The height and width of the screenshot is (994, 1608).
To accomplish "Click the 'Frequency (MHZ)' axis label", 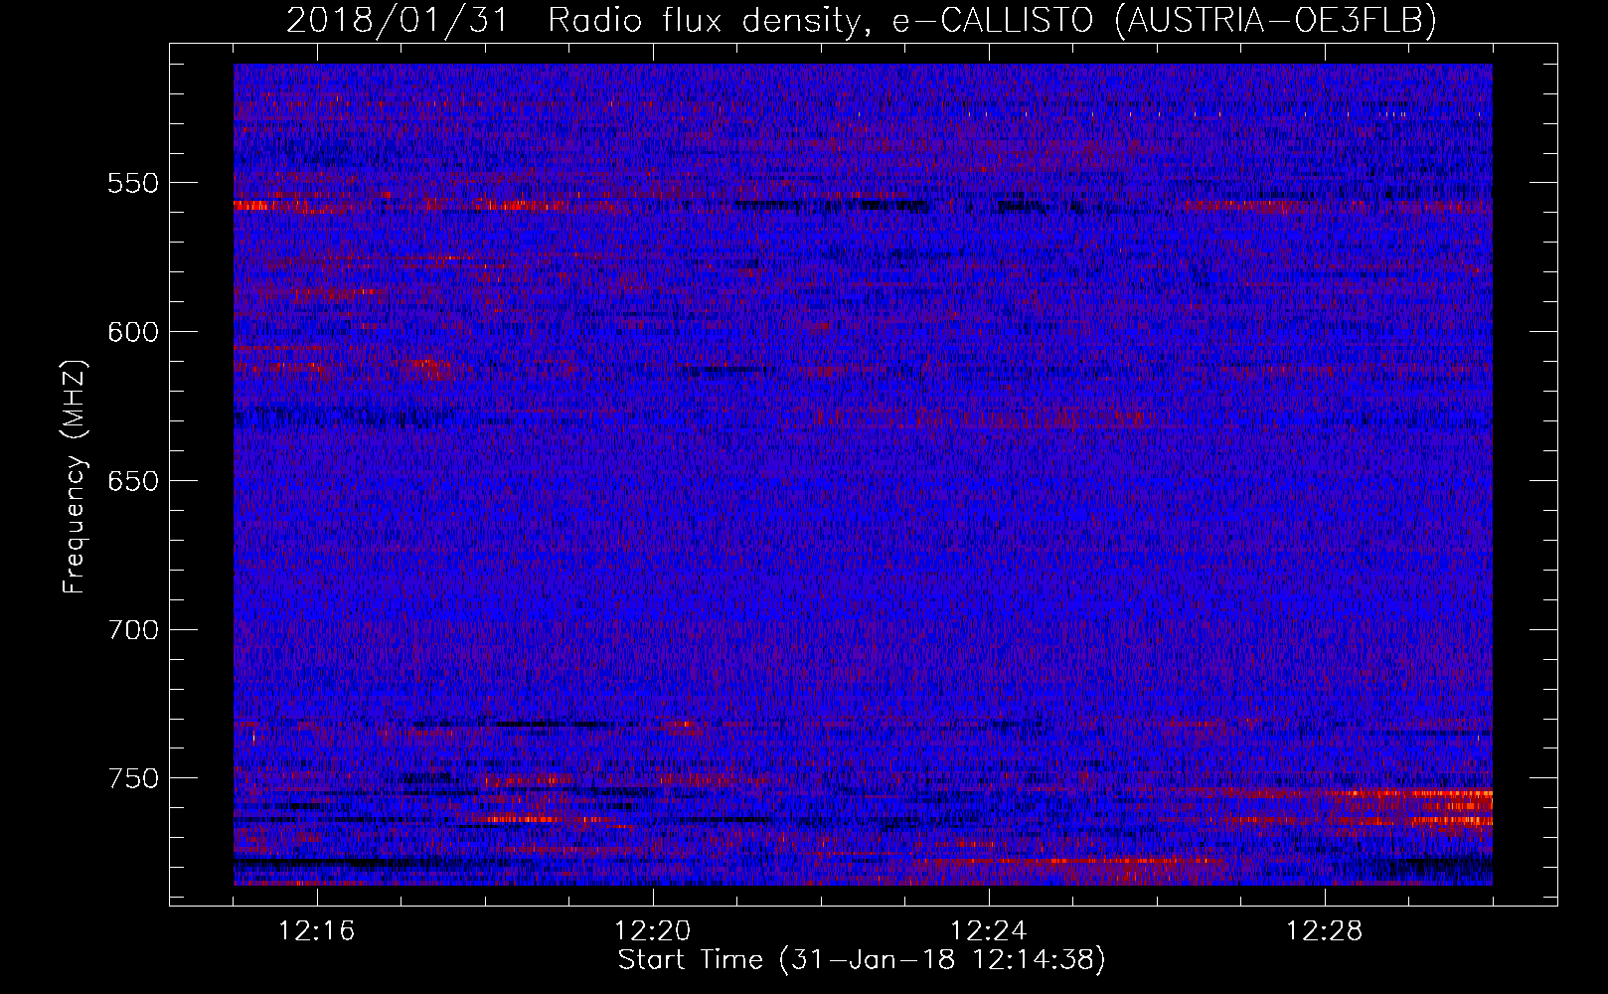I will (75, 478).
